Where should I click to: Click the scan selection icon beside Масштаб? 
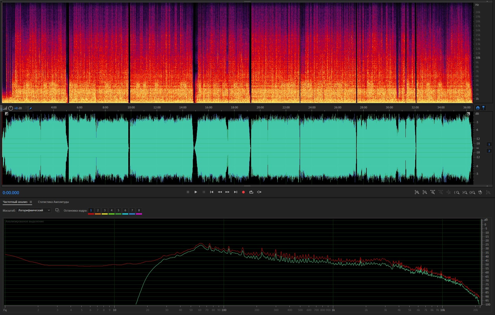(57, 210)
